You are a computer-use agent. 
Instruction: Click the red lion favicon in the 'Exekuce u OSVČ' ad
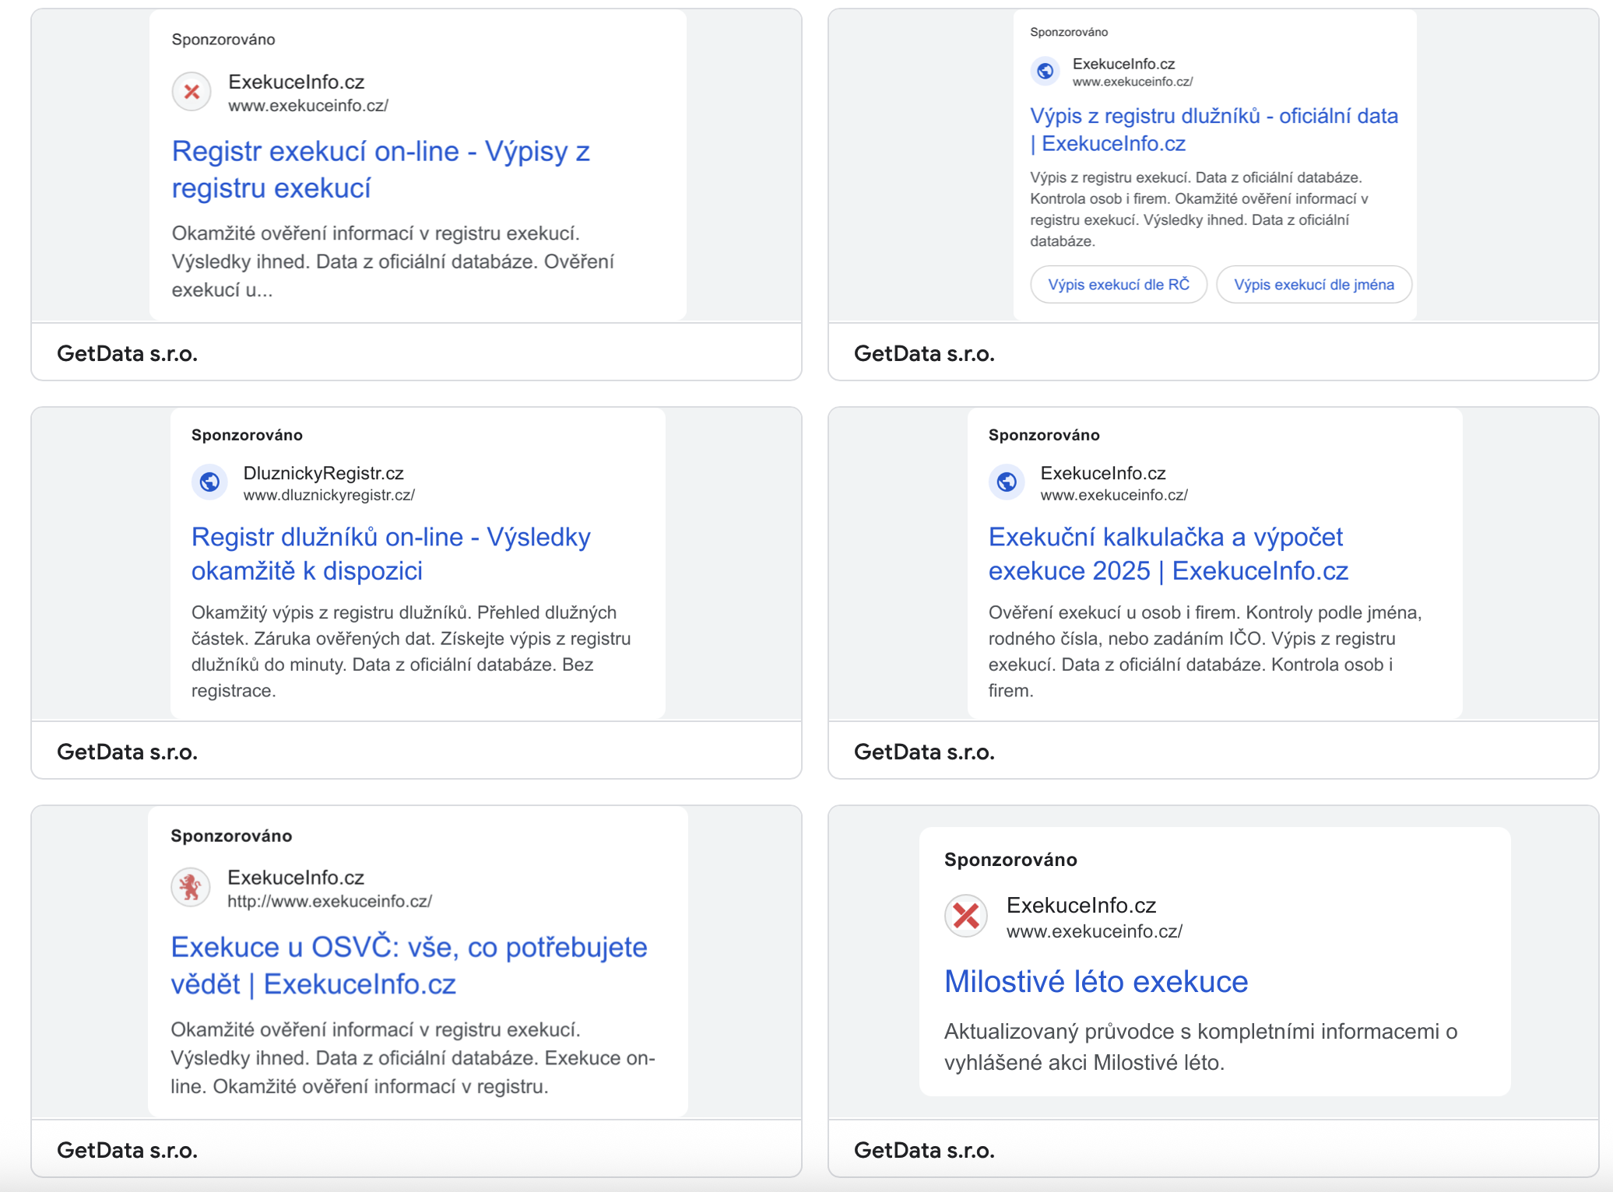click(x=191, y=888)
